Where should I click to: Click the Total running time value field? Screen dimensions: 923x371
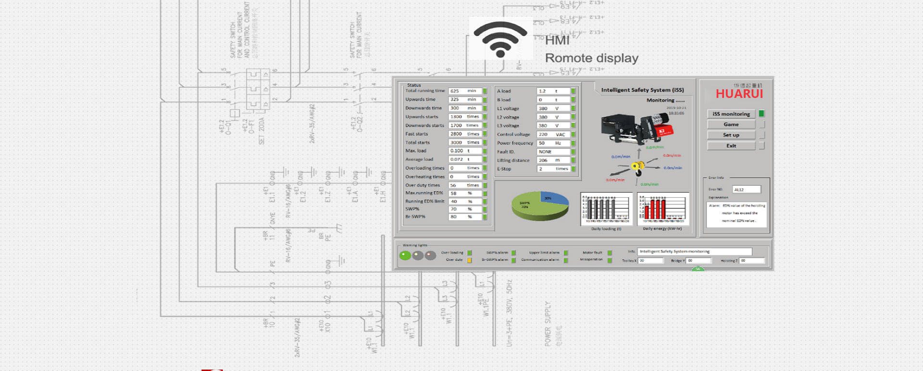[464, 91]
